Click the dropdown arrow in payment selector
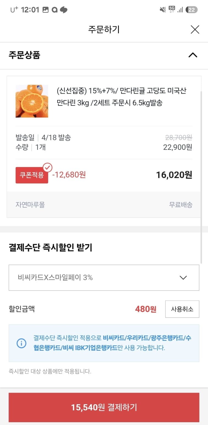 (183, 278)
